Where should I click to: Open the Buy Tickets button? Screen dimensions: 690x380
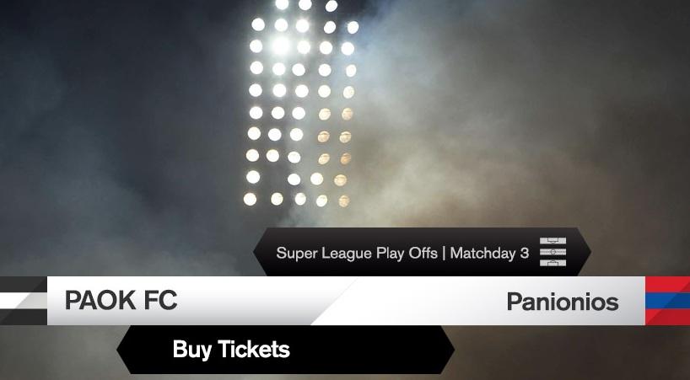click(286, 350)
